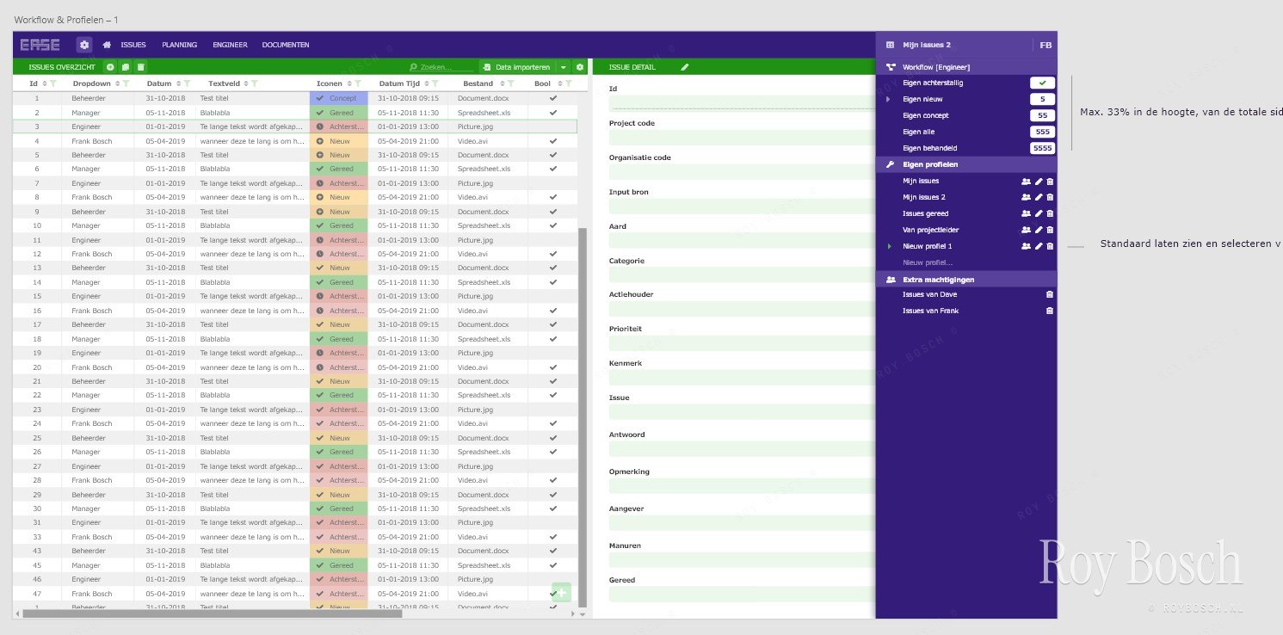Sort by the Datum column arrows
The image size is (1283, 635).
coord(179,83)
